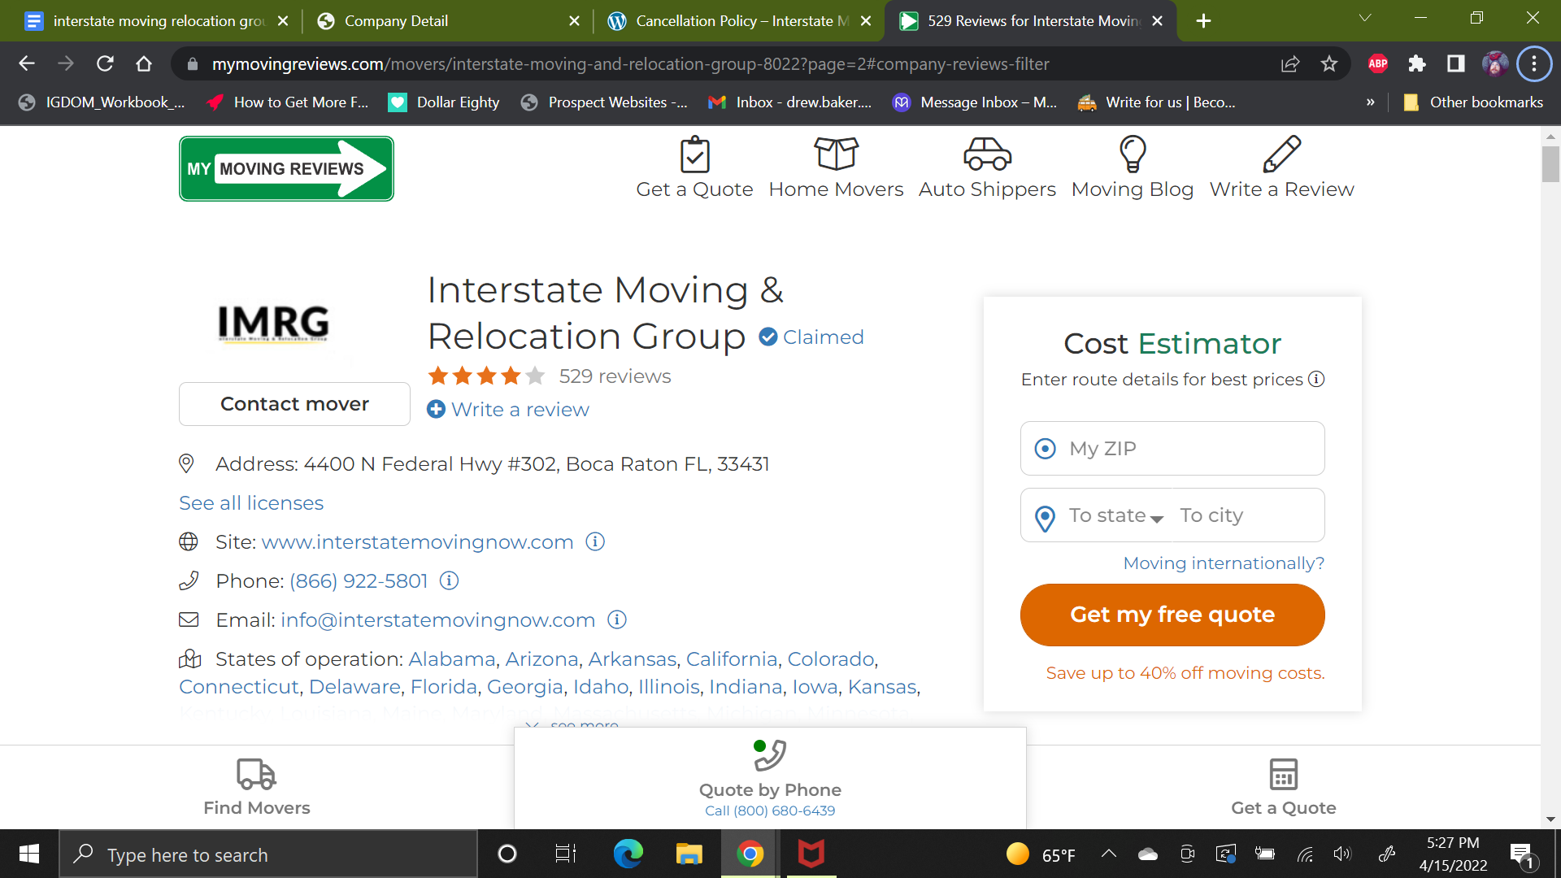Click the Florida state link
Screen dimensions: 1561x878
click(x=444, y=686)
